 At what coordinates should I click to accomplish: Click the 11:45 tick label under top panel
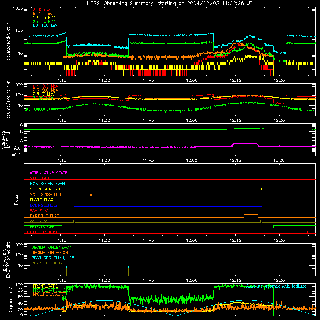click(148, 80)
